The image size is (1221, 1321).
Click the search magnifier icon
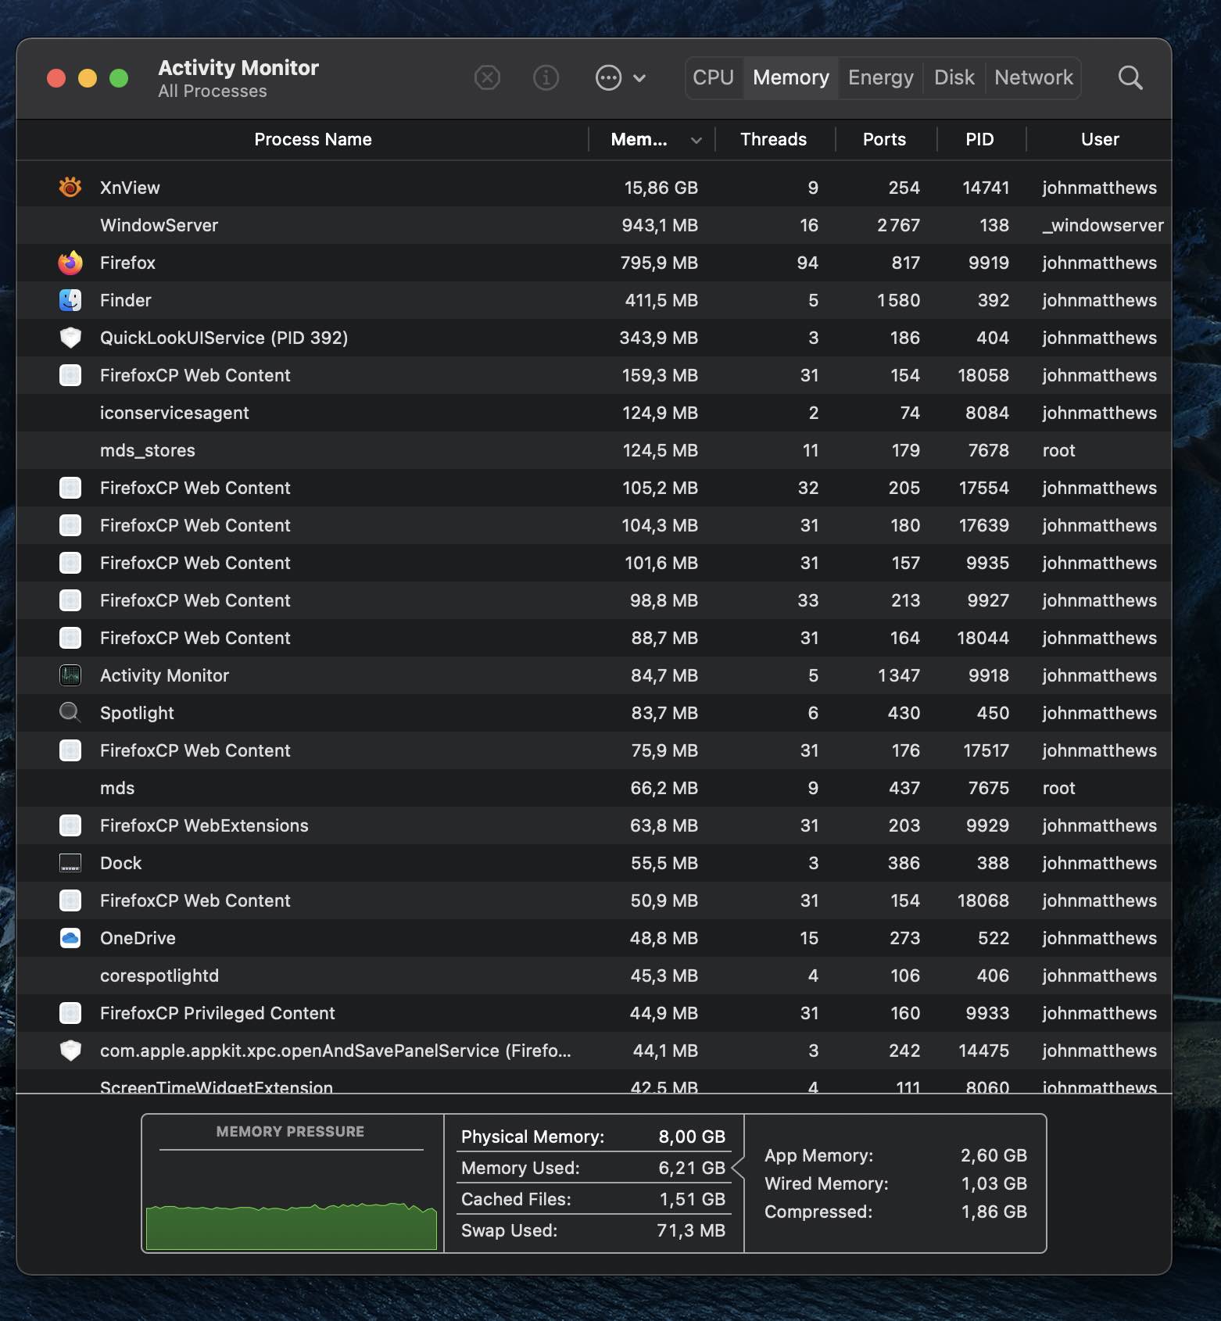(1130, 78)
